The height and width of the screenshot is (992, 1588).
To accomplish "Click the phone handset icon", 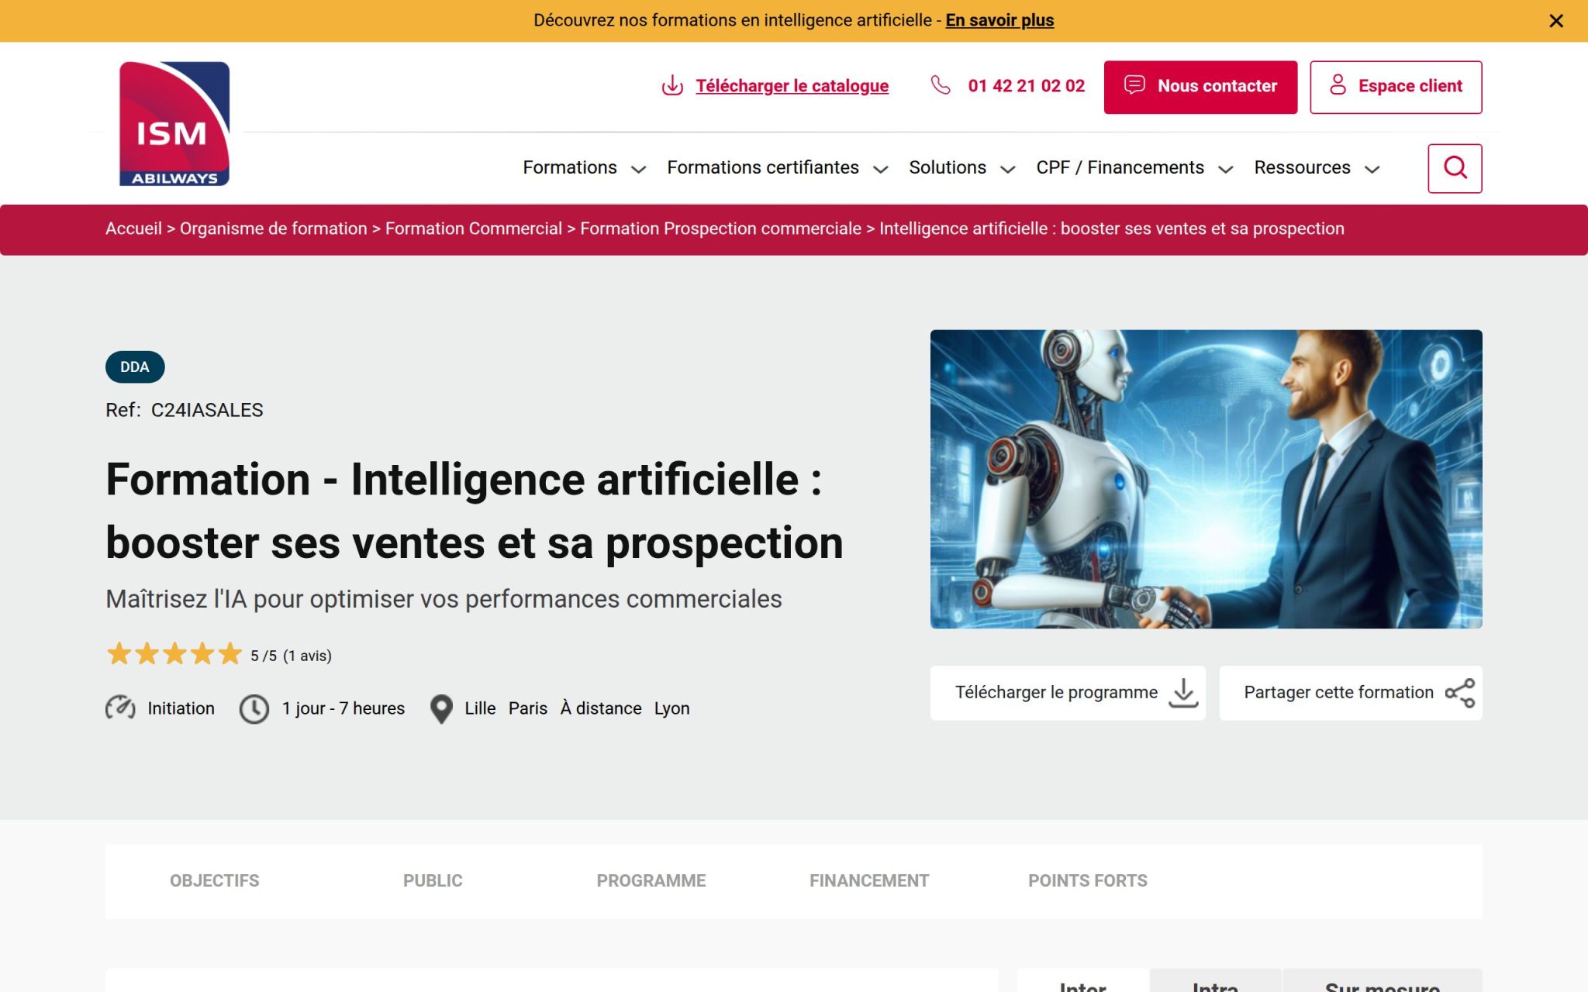I will pos(941,85).
